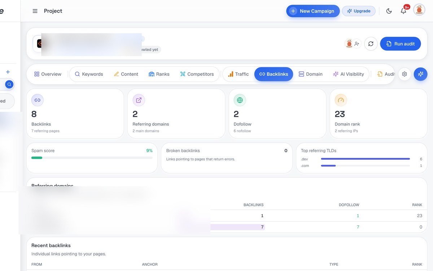Click the 'Individual links pointing to your pages' text
Viewport: 433px width, 271px height.
[69, 254]
